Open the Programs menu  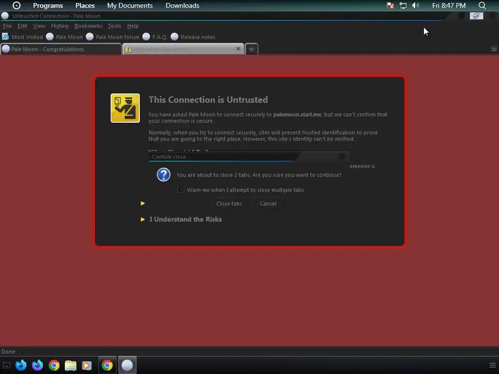48,5
